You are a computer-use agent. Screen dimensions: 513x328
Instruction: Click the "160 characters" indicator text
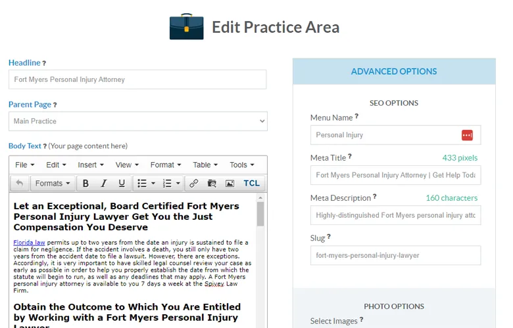click(x=451, y=198)
